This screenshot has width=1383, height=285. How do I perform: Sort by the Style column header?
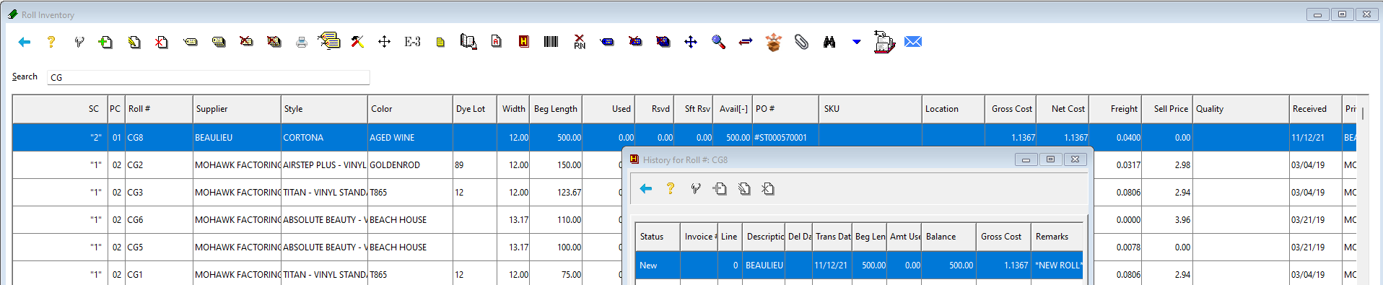tap(324, 109)
